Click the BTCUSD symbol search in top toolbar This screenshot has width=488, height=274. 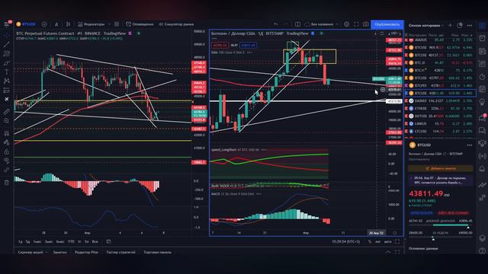coord(26,24)
